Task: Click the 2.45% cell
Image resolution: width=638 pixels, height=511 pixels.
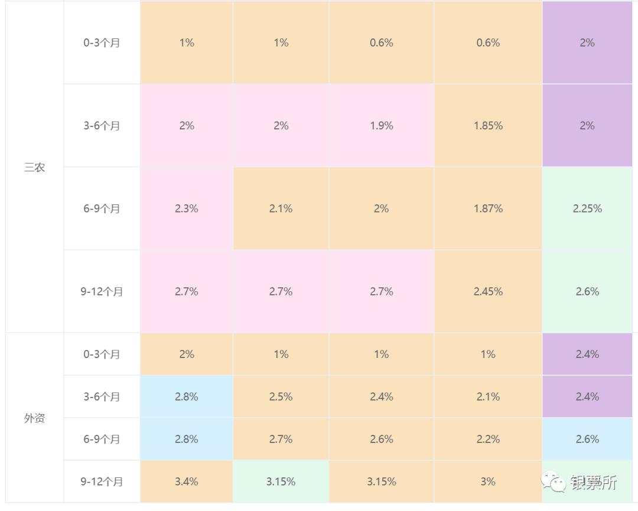Action: 488,291
